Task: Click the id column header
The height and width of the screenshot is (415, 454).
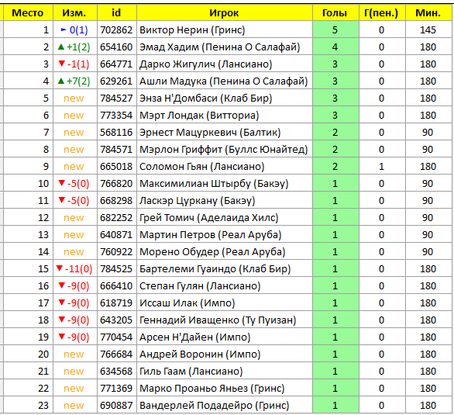Action: [117, 12]
